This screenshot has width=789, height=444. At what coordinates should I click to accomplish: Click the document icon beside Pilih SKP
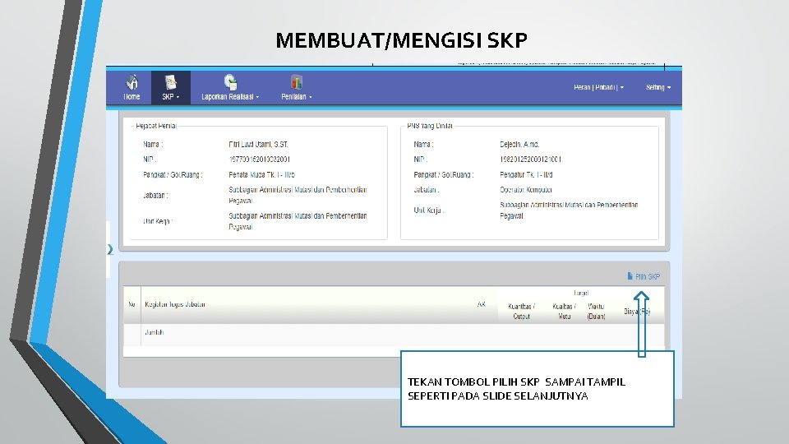pyautogui.click(x=630, y=276)
